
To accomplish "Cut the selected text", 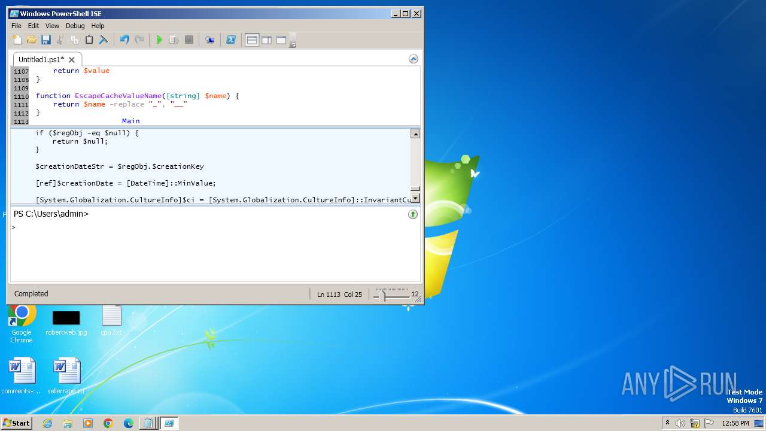I will click(60, 40).
